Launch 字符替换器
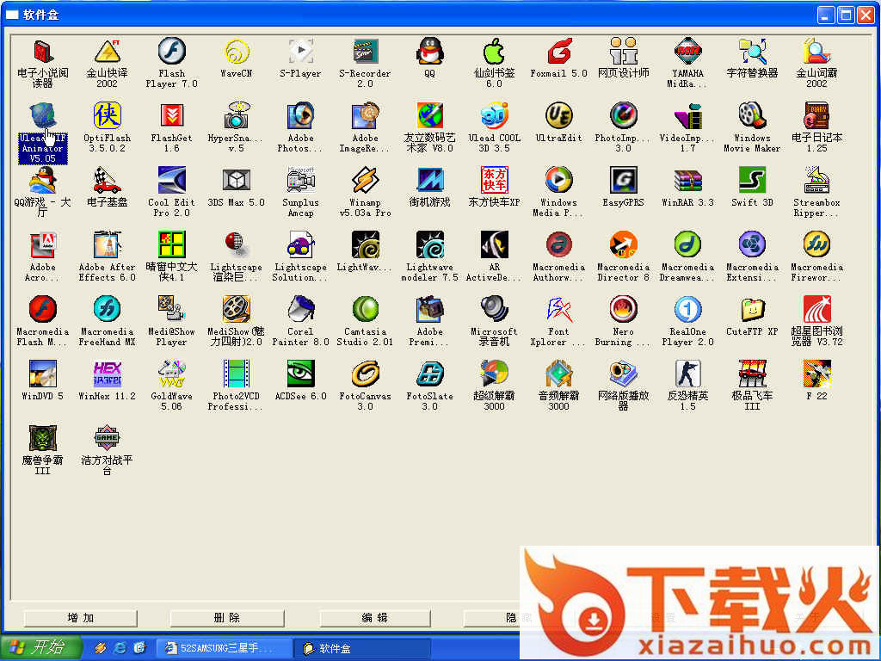Screen dimensions: 881x661 tap(752, 52)
